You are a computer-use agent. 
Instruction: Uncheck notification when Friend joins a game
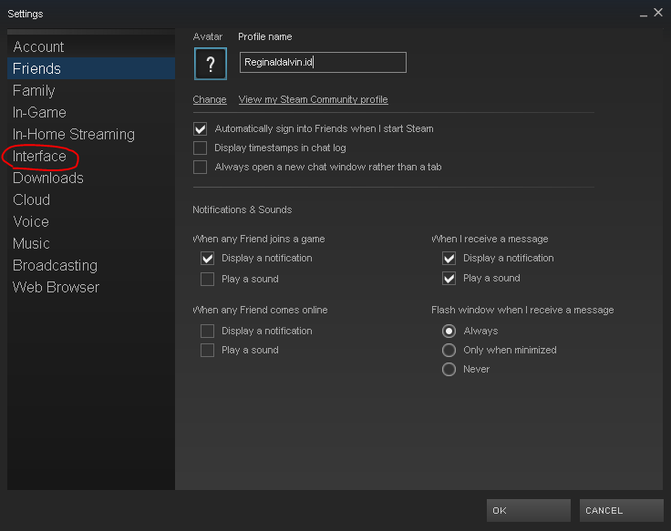click(x=208, y=259)
